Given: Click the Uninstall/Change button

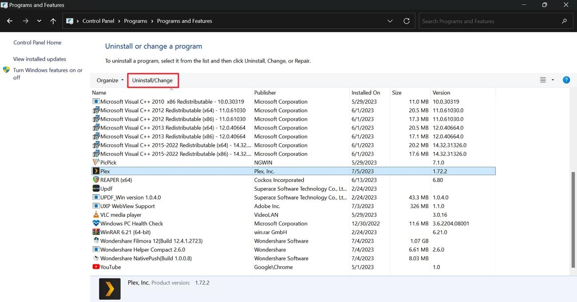Looking at the screenshot, I should coord(152,80).
